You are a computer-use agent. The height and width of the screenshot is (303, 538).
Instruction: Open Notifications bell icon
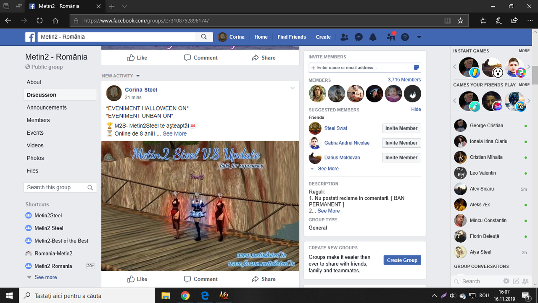(x=373, y=37)
